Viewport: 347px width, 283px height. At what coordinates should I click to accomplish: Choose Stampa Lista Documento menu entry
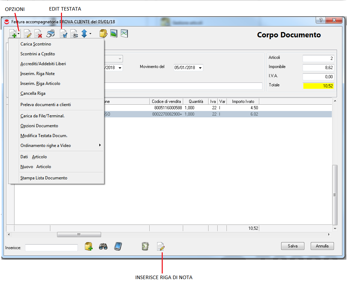click(44, 178)
